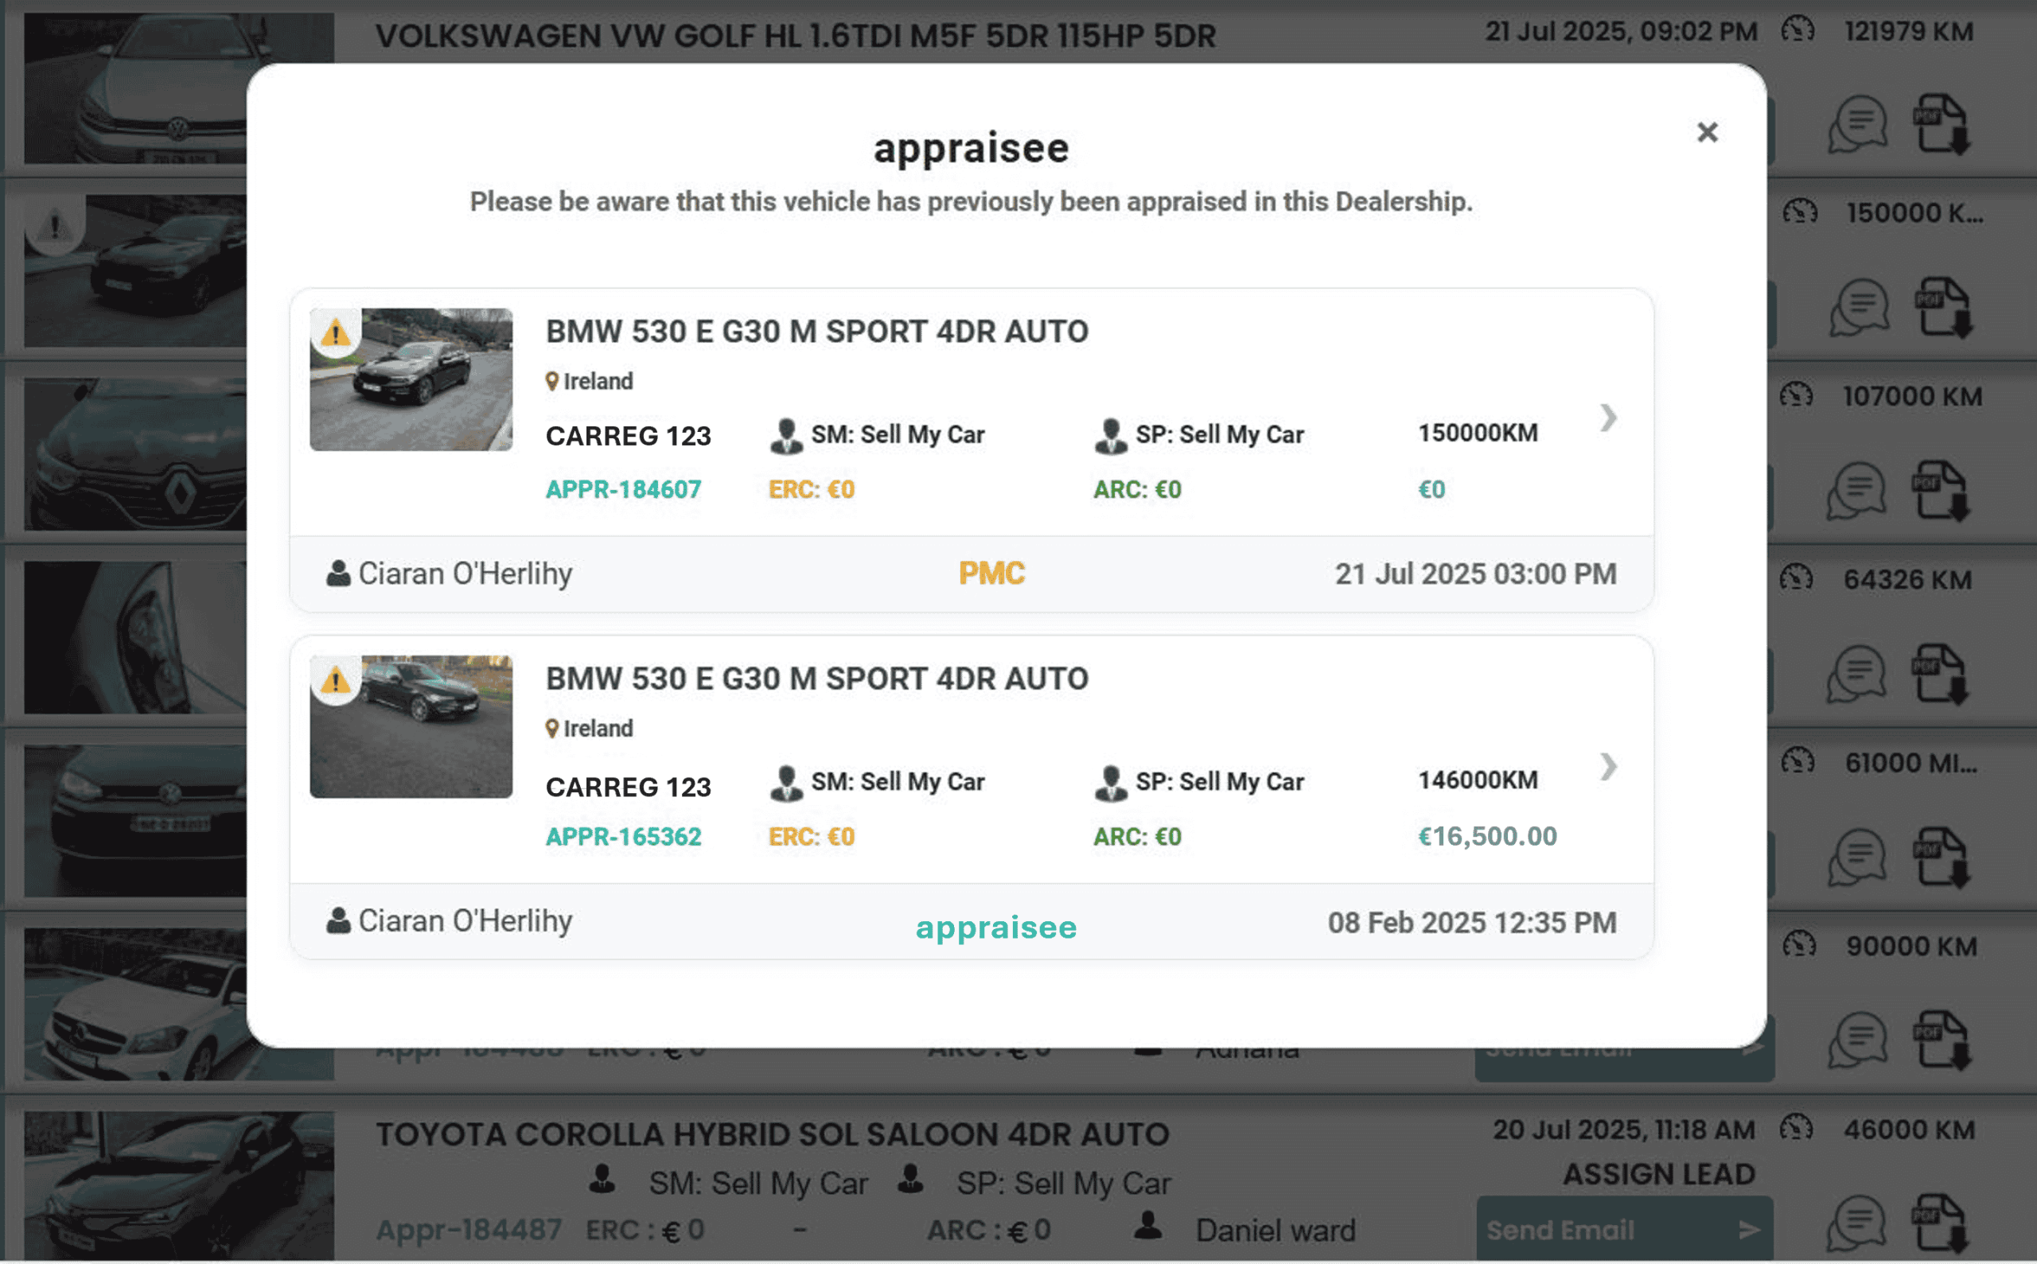The image size is (2037, 1264).
Task: Click SM: Sell My Car in APPR-184607 card
Action: click(877, 434)
